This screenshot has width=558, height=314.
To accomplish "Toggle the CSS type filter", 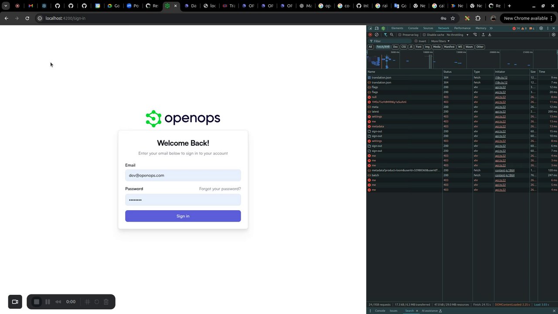I will point(404,47).
